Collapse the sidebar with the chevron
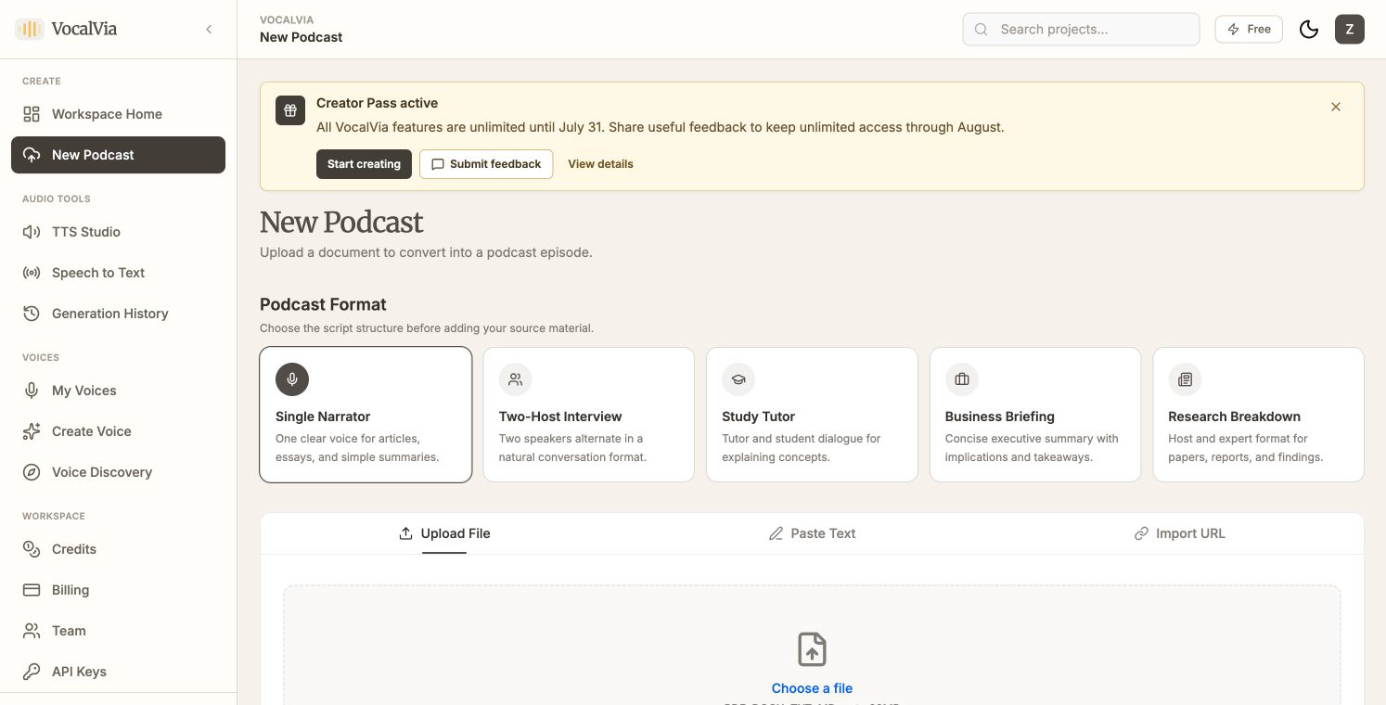This screenshot has height=705, width=1386. (209, 29)
